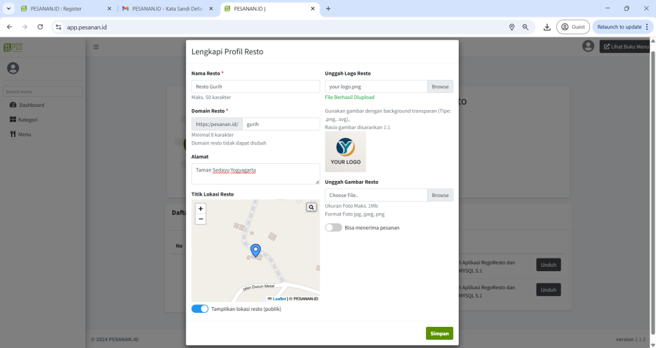Viewport: 656px width, 348px height.
Task: Click the uploaded YOUR LOGO thumbnail preview
Action: click(345, 152)
